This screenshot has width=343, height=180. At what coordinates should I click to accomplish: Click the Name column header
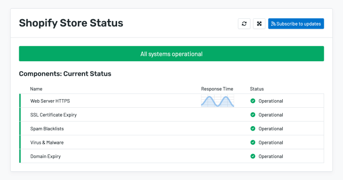pos(36,89)
